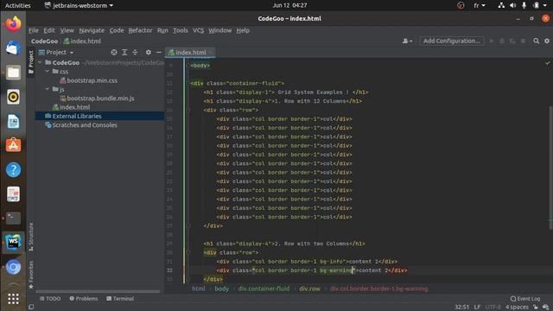Click Collapse All icon in Project toolbar

pos(135,52)
